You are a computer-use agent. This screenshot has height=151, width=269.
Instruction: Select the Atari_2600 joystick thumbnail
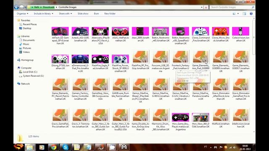tap(140, 31)
